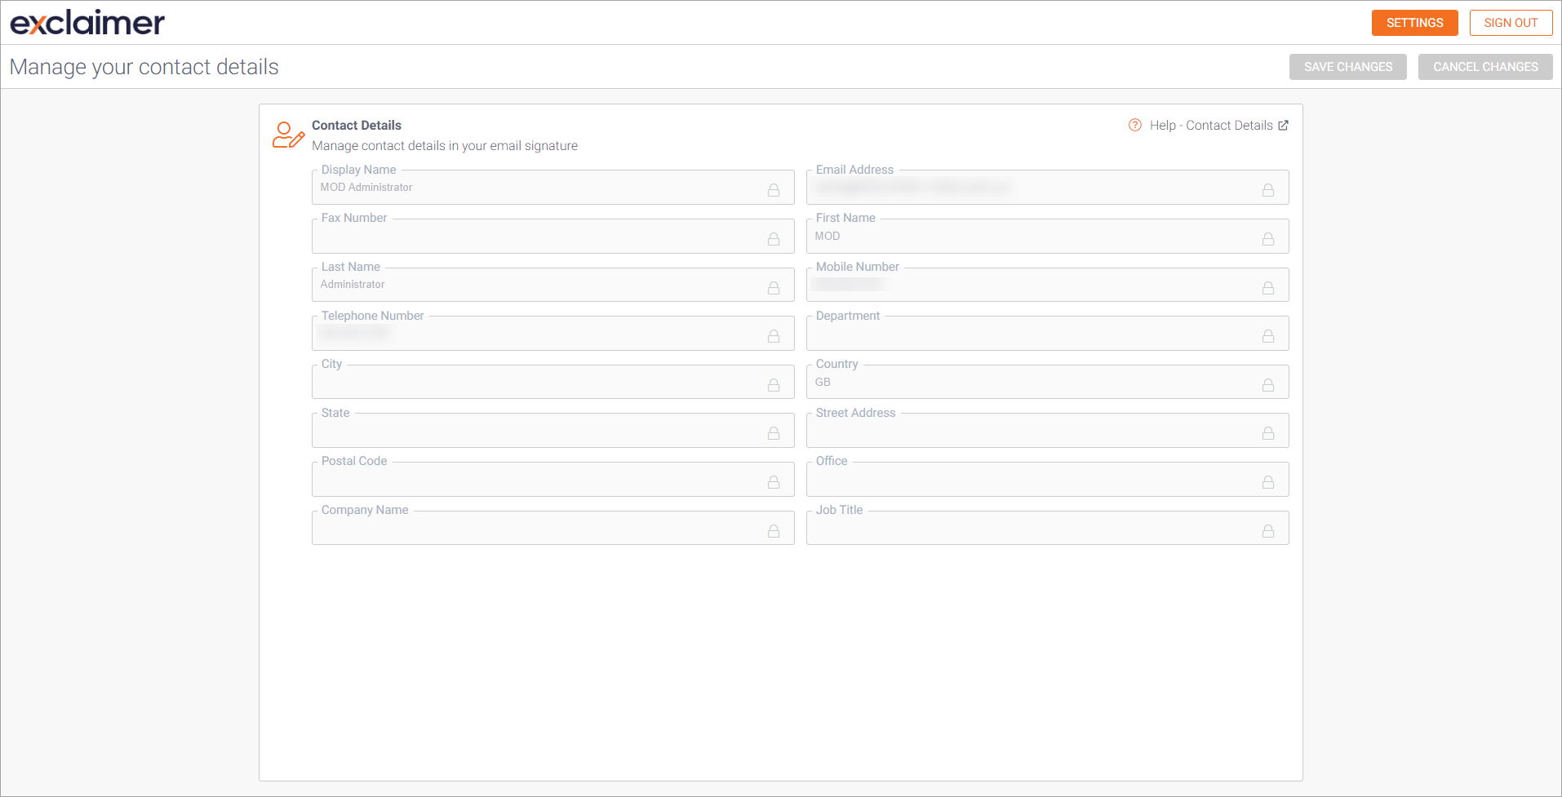
Task: Click the Save Changes button
Action: click(x=1347, y=66)
